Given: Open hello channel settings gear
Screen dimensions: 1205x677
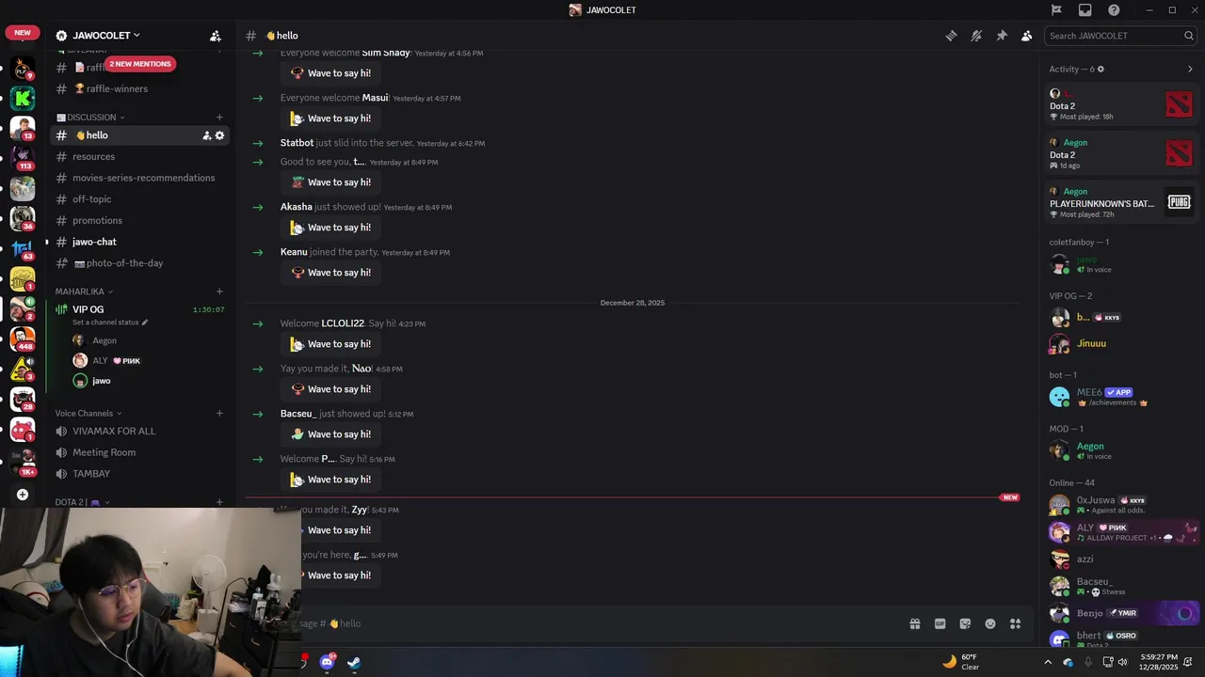Looking at the screenshot, I should tap(219, 135).
